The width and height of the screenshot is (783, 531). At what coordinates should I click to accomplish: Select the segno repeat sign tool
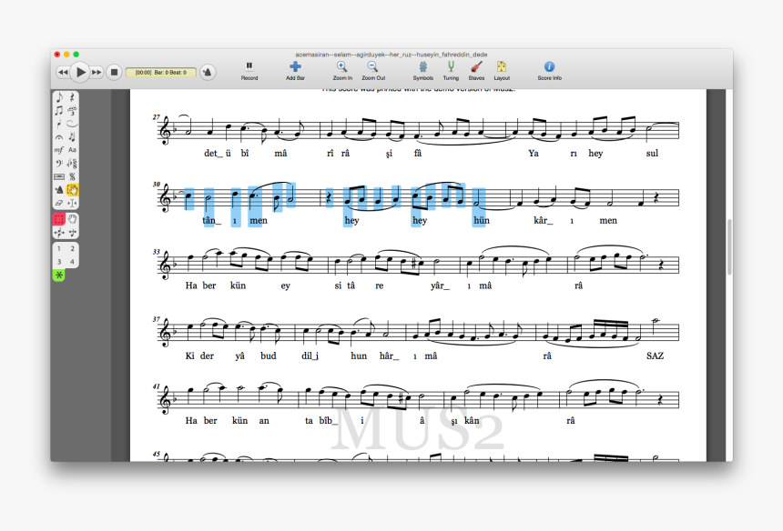pyautogui.click(x=73, y=176)
